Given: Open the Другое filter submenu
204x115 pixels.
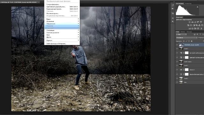Looking at the screenshot, I should [x=62, y=37].
